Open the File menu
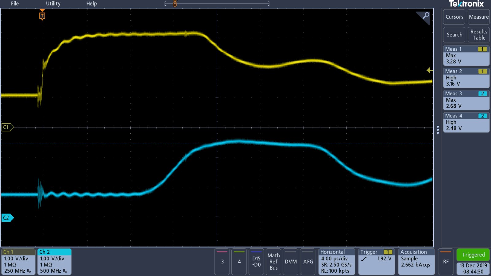 click(x=15, y=4)
